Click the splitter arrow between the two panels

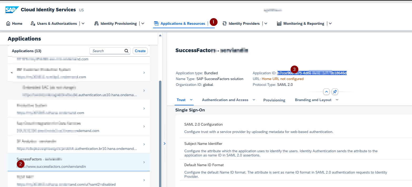pyautogui.click(x=165, y=144)
